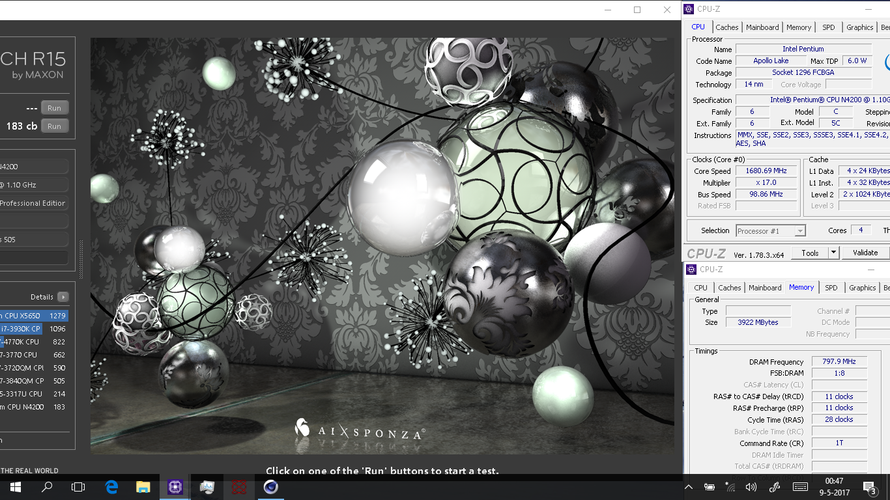The image size is (890, 500).
Task: Click the Tools button in CPU-Z
Action: [810, 253]
